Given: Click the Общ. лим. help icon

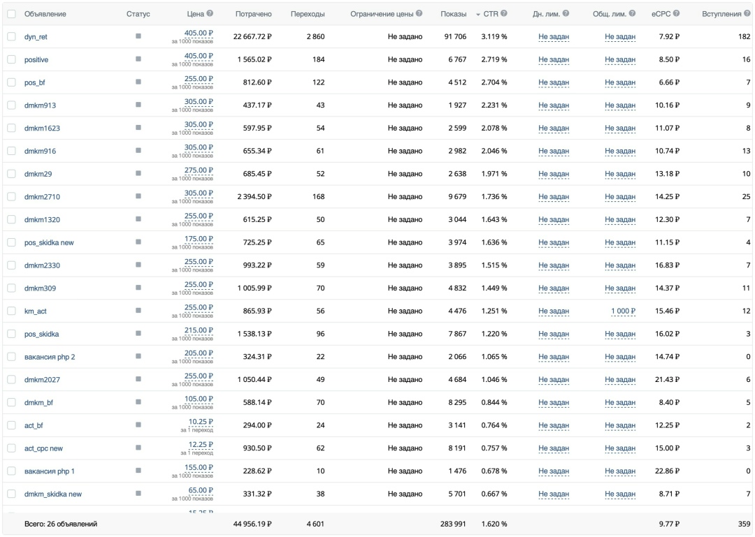Looking at the screenshot, I should click(x=632, y=14).
